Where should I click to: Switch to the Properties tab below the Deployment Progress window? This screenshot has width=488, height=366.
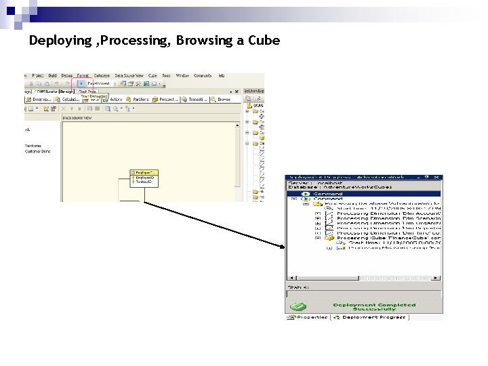pyautogui.click(x=308, y=317)
